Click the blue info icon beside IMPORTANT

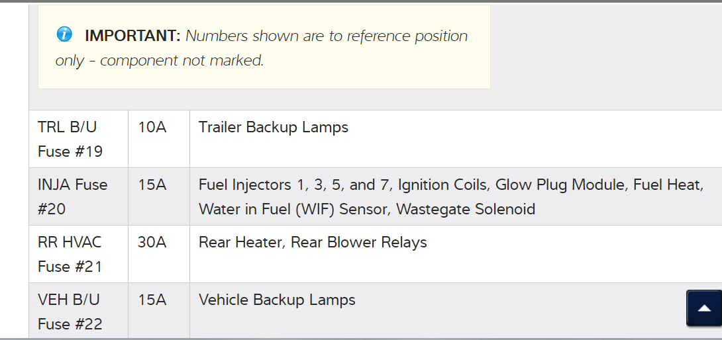point(64,34)
